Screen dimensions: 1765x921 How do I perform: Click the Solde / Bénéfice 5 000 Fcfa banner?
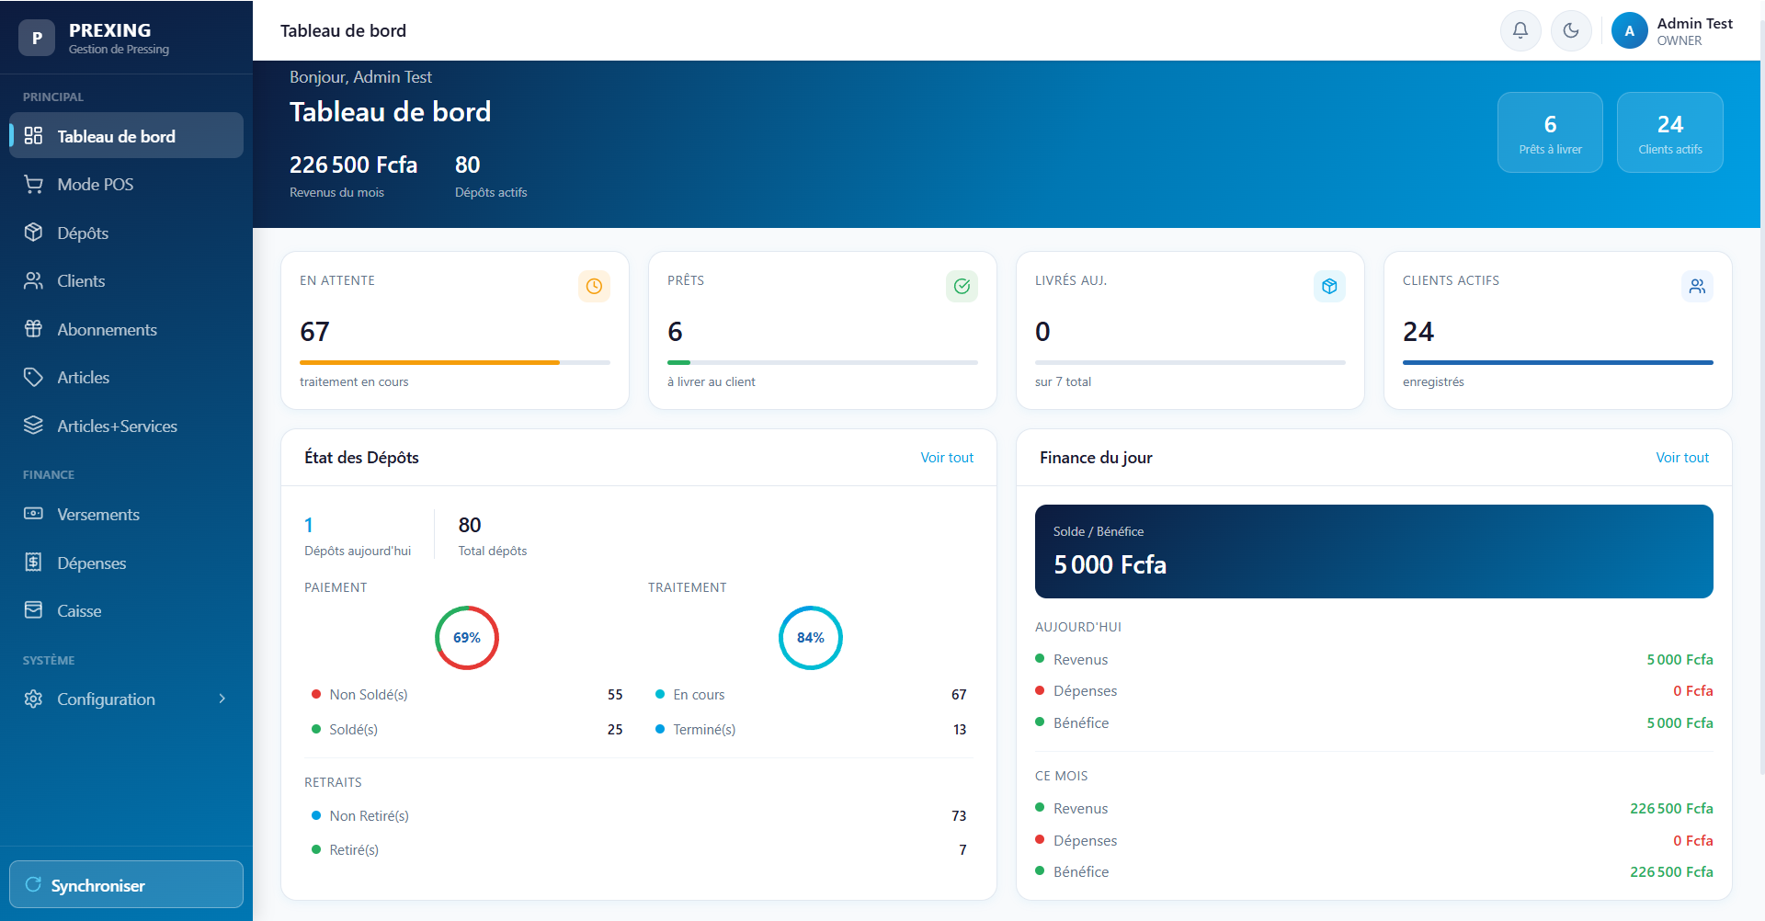pyautogui.click(x=1373, y=551)
